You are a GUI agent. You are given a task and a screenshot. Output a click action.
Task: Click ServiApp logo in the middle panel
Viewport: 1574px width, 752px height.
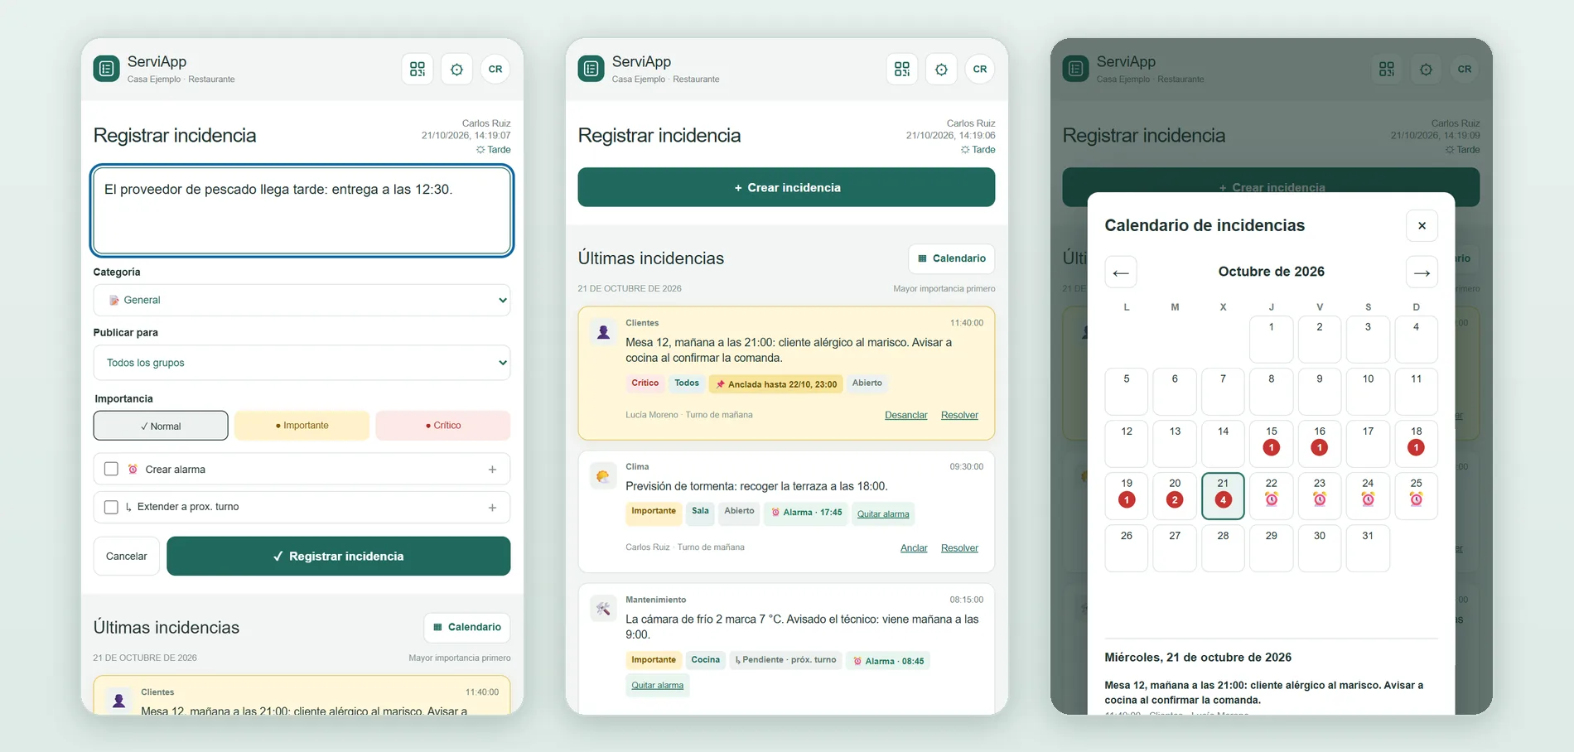[x=591, y=69]
